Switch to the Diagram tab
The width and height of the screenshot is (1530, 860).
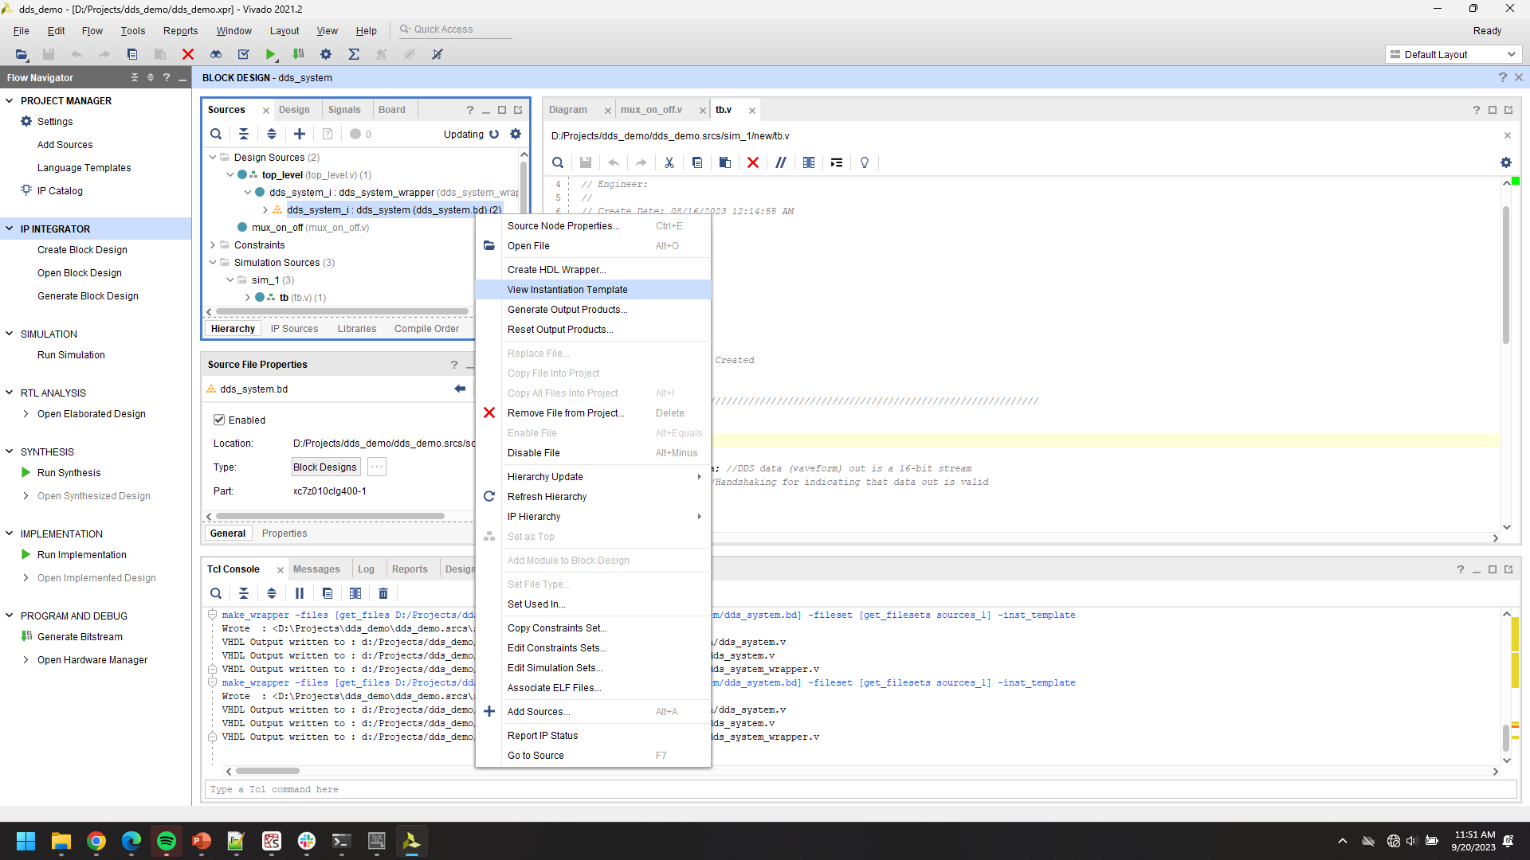point(568,110)
